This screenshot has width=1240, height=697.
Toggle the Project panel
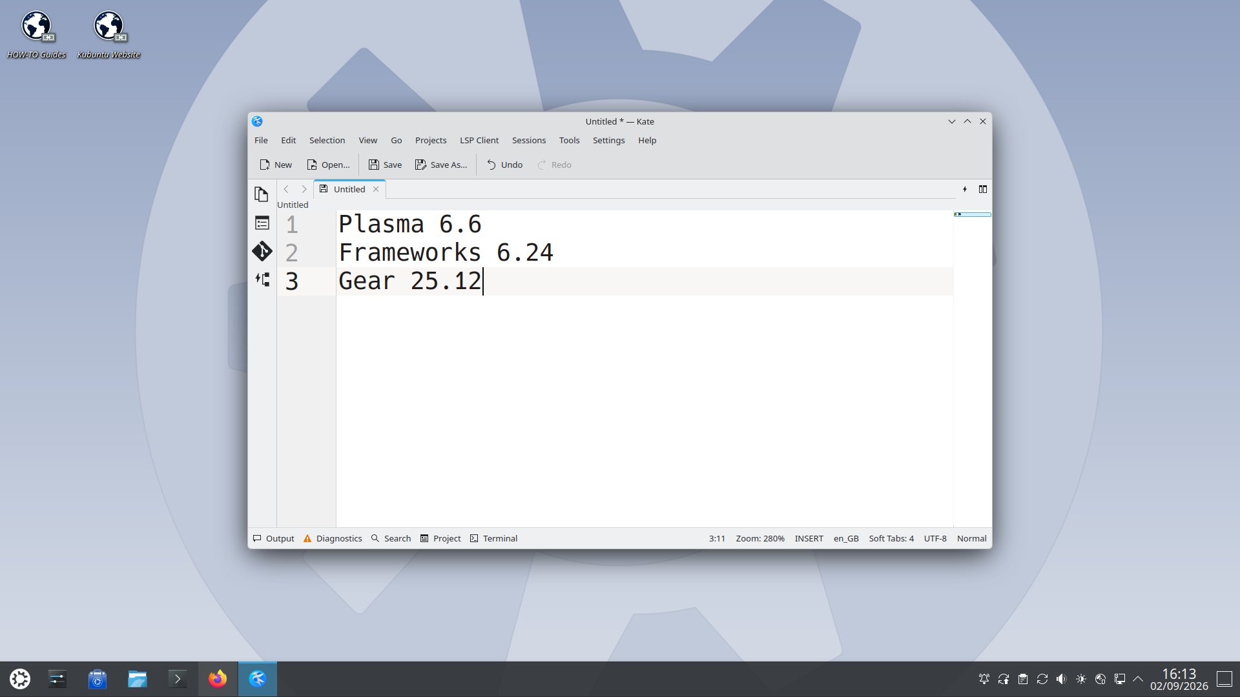click(x=440, y=538)
